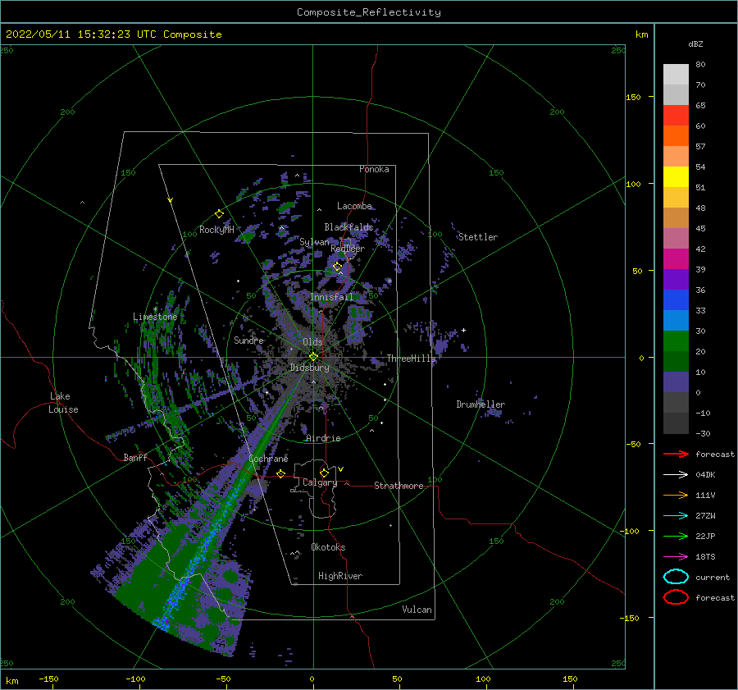Click the purple dBZ swatch by 36
Image resolution: width=738 pixels, height=690 pixels.
tap(676, 279)
